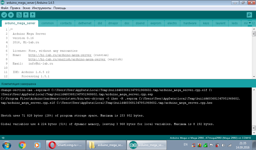Switch to the common tab
The height and width of the screenshot is (150, 256).
pyautogui.click(x=47, y=23)
